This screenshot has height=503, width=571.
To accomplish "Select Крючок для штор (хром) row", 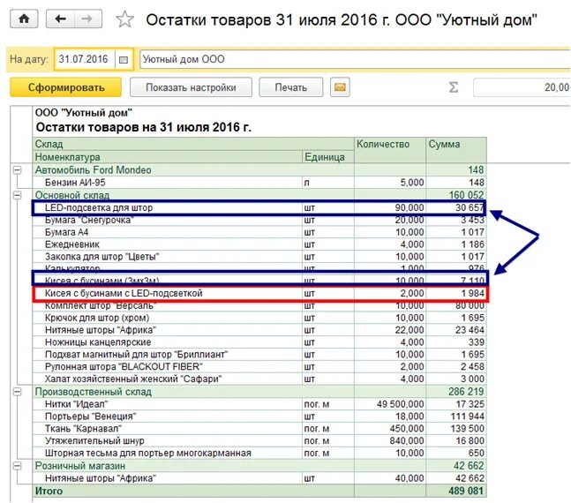I will click(x=259, y=318).
